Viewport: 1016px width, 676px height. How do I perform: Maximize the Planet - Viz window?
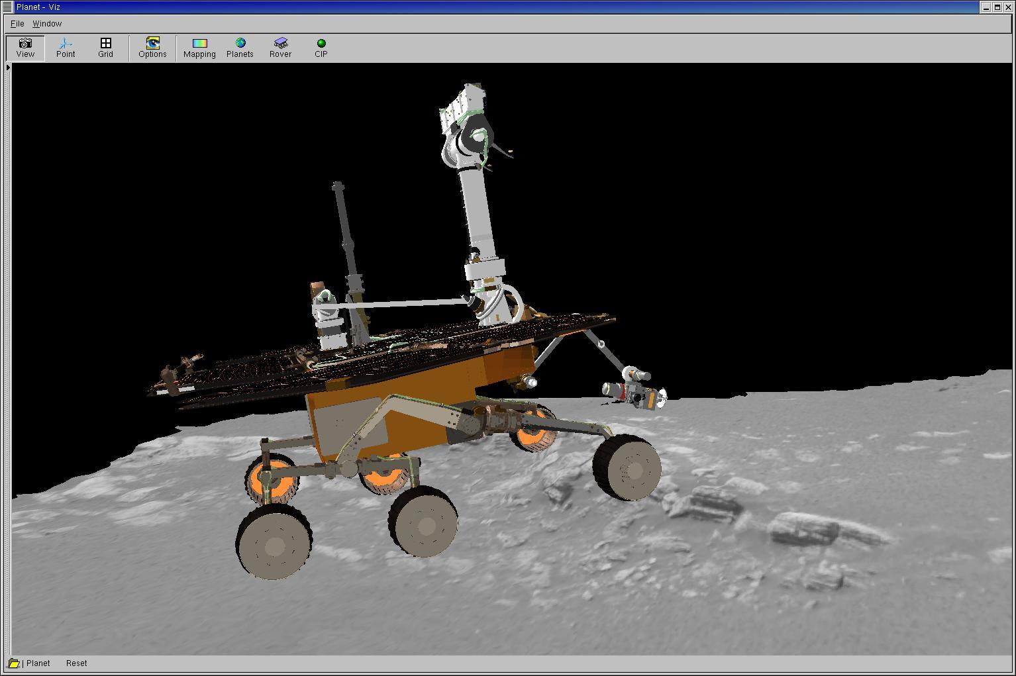point(997,7)
